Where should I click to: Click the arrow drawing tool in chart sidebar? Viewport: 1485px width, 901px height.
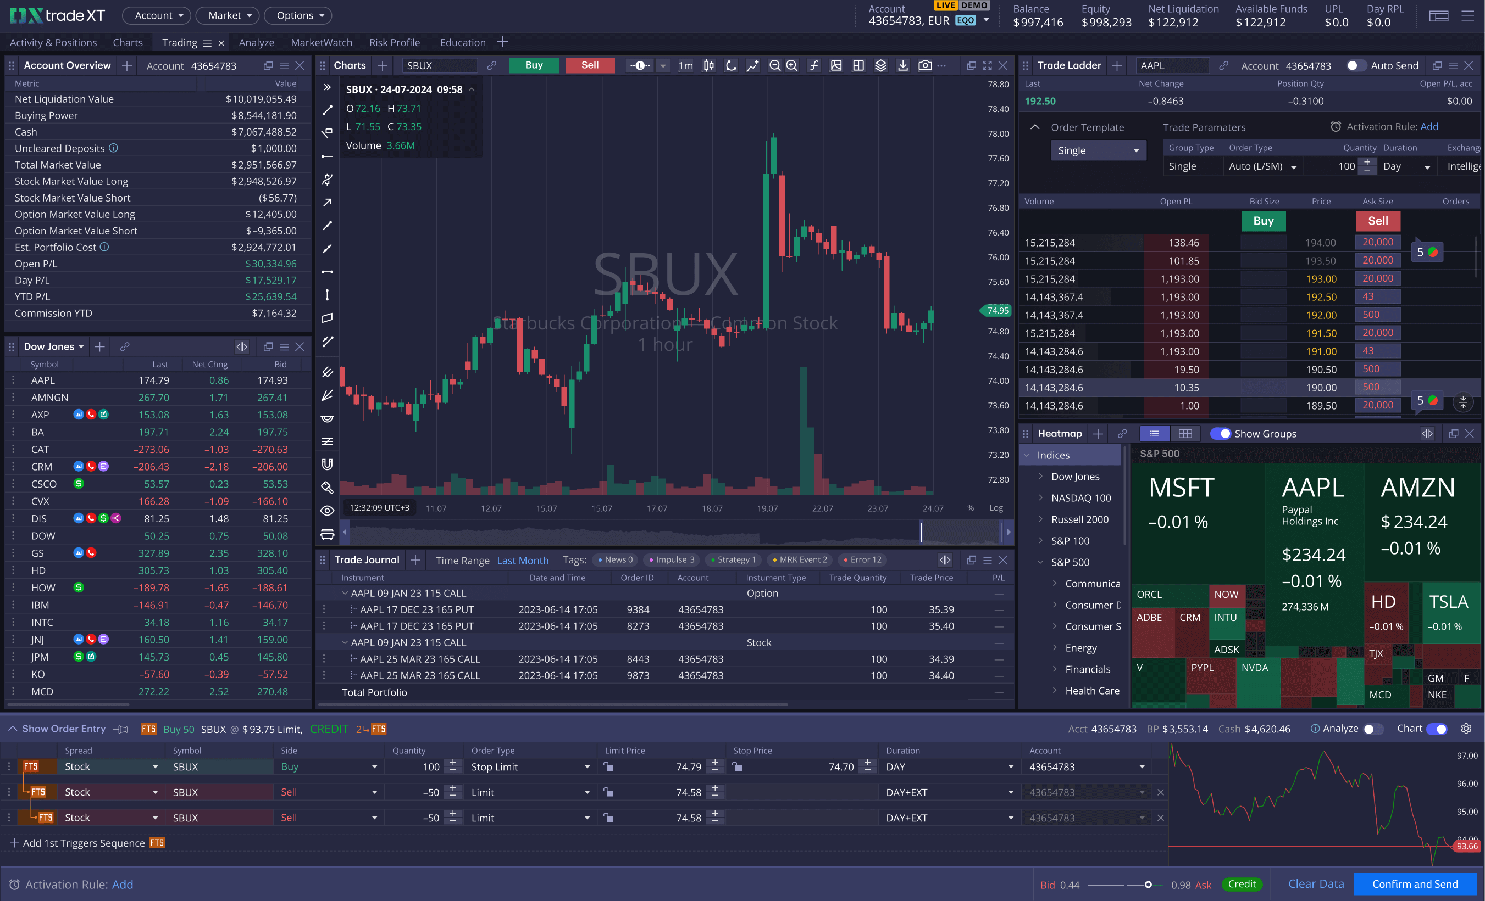(x=327, y=203)
